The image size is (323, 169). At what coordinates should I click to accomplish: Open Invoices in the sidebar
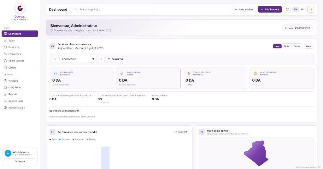coord(20,81)
